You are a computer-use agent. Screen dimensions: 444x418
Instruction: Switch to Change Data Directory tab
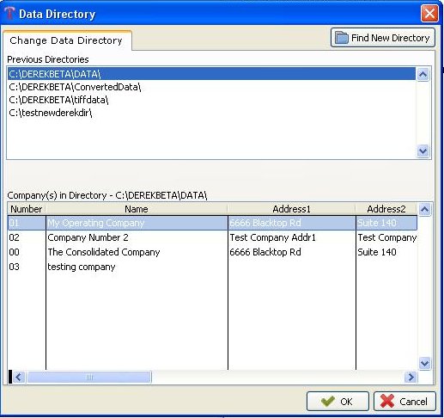pos(66,40)
